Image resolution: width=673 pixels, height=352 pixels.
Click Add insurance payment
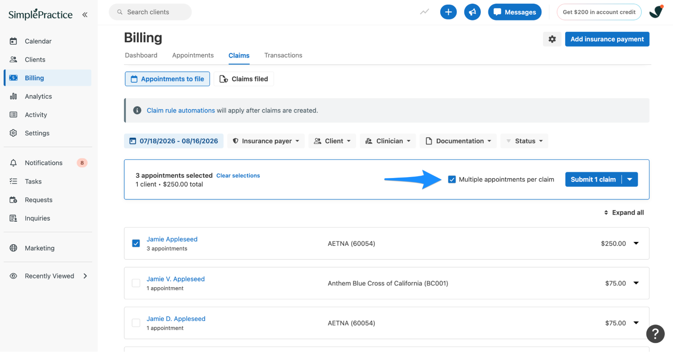coord(607,39)
